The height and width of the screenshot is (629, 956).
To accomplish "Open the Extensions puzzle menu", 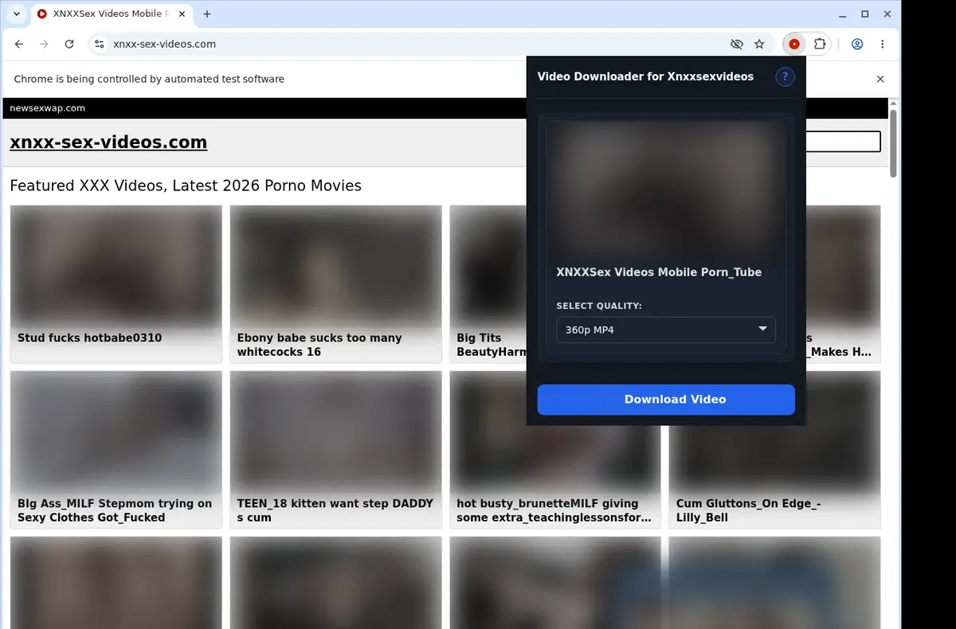I will pyautogui.click(x=819, y=45).
